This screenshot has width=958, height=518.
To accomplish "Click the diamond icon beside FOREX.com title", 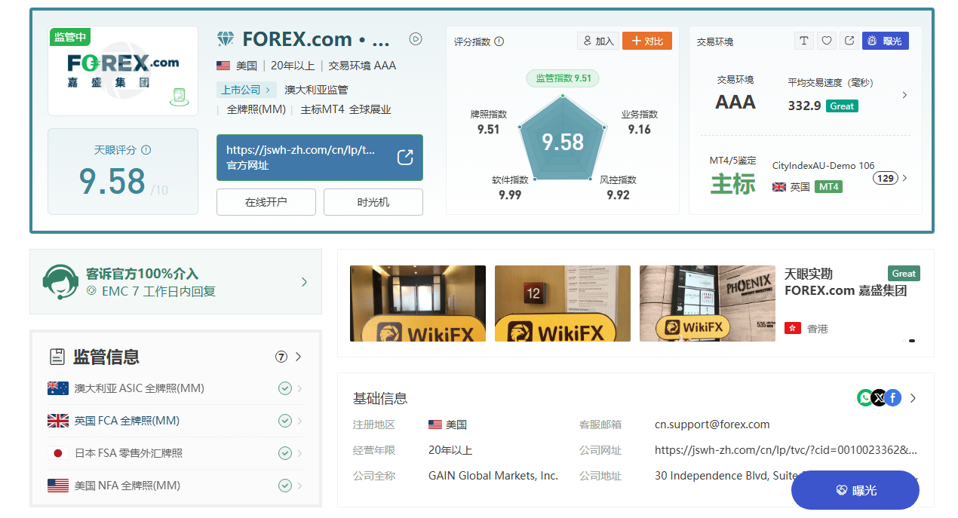I will pos(225,39).
